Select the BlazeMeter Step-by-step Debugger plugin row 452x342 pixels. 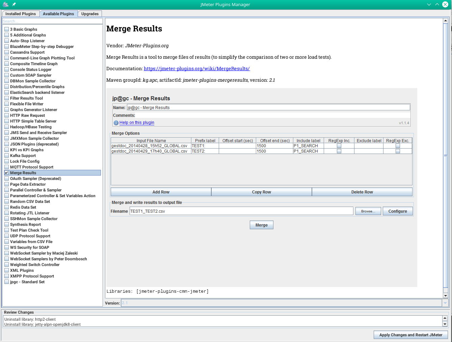[52, 47]
